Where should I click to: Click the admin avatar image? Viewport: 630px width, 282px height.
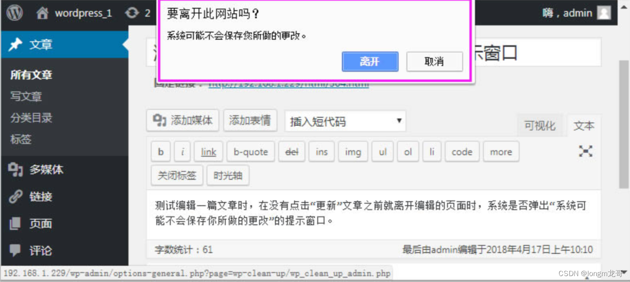tap(604, 13)
